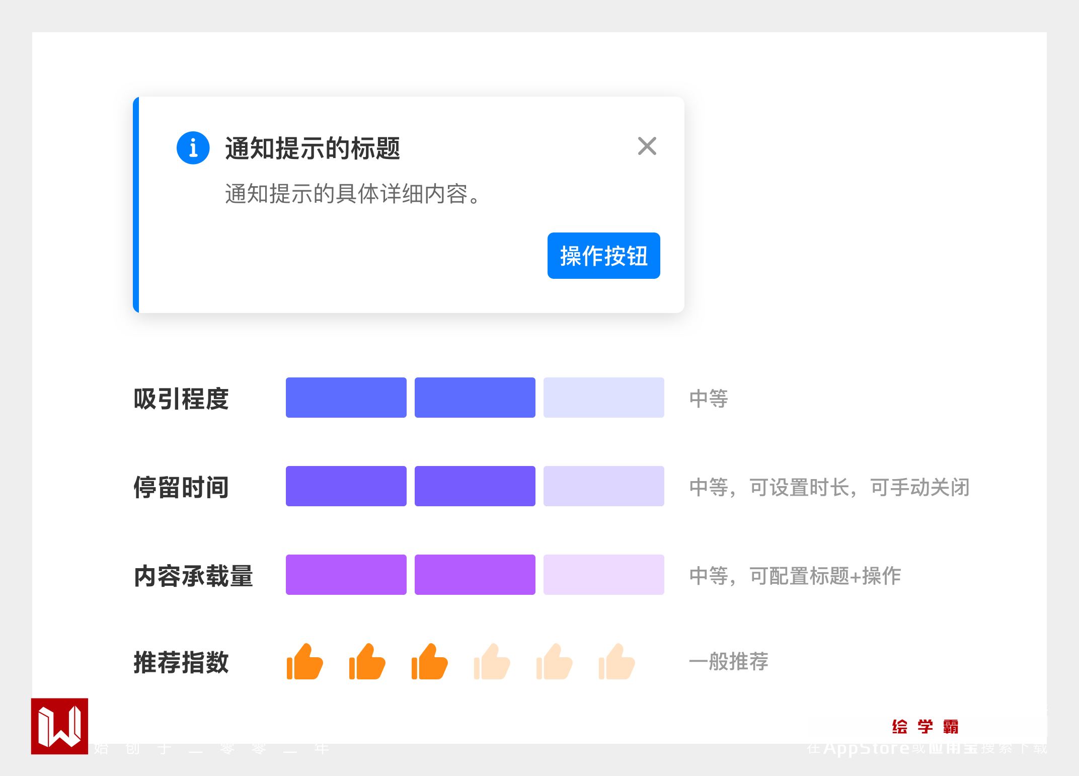Click the 推荐指数 label

pyautogui.click(x=181, y=662)
